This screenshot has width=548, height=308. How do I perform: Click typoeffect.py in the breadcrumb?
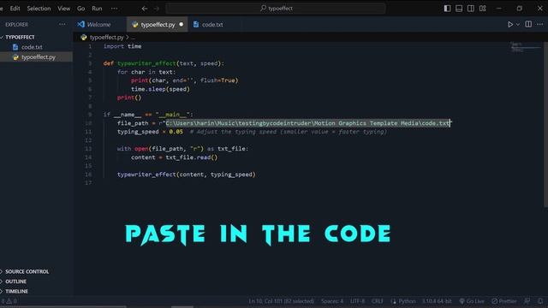pyautogui.click(x=106, y=37)
